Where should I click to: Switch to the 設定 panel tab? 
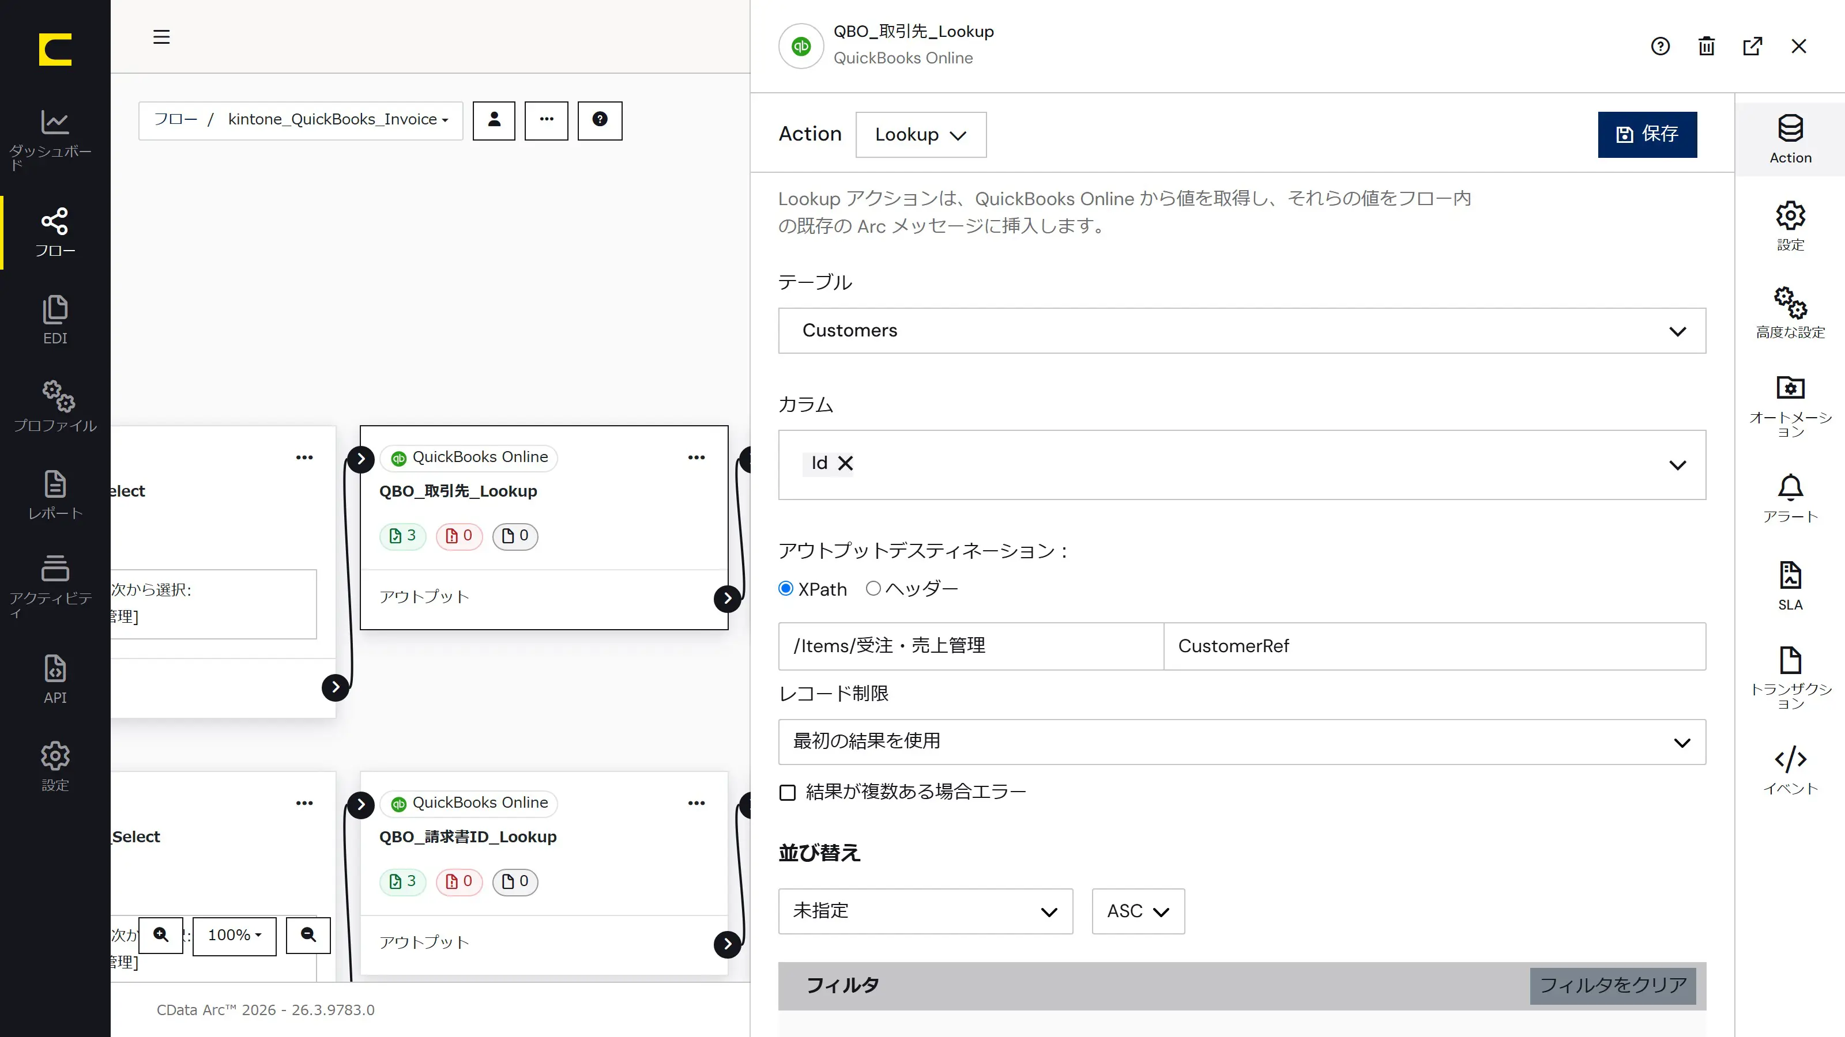[1791, 226]
